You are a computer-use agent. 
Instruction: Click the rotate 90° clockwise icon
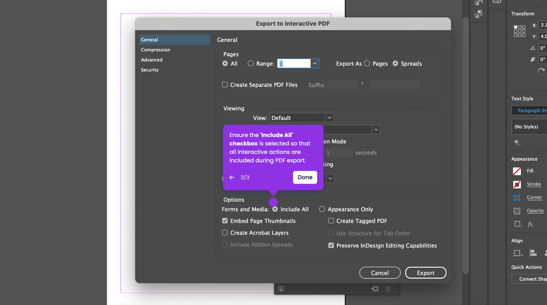[x=541, y=72]
